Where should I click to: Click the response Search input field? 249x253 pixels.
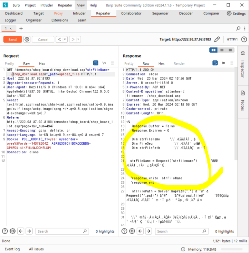(181, 231)
